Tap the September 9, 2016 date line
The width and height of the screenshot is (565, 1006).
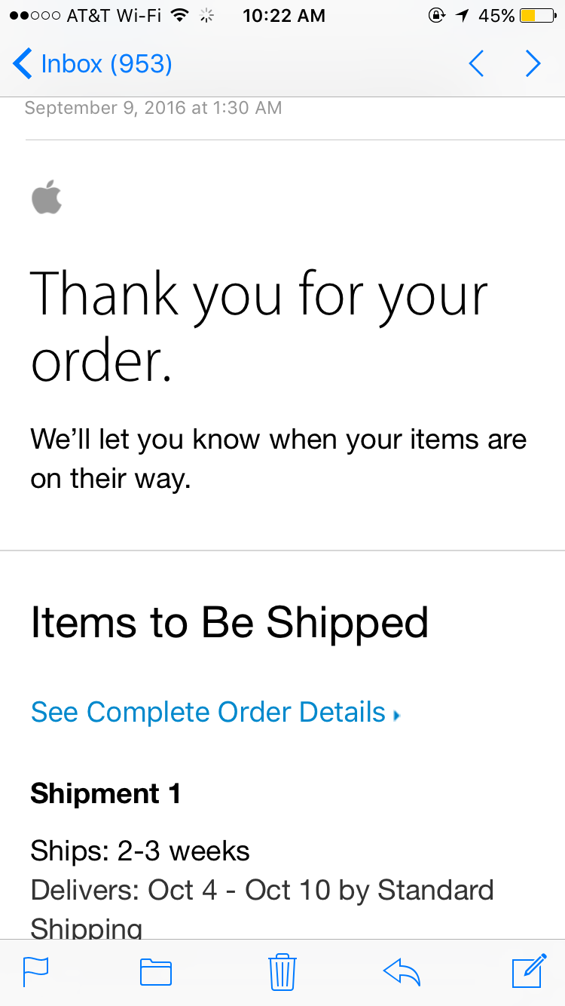154,108
